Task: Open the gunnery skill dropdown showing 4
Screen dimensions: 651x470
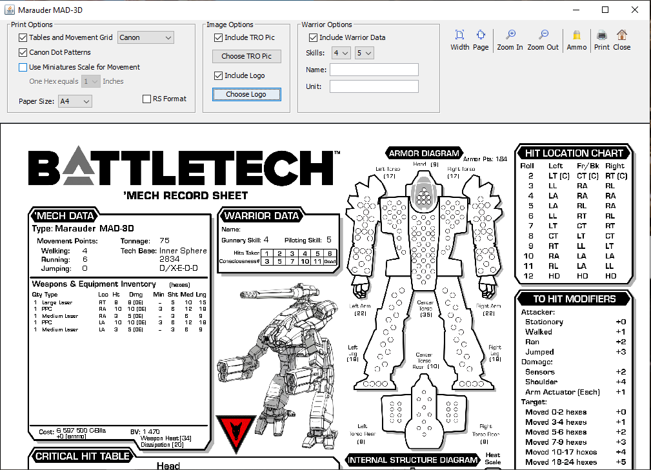Action: pyautogui.click(x=341, y=53)
